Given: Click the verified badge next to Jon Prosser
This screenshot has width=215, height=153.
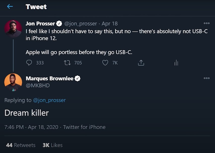Looking at the screenshot, I should (59, 23).
